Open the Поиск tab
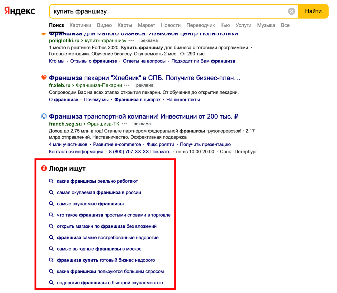The height and width of the screenshot is (293, 337). point(56,25)
